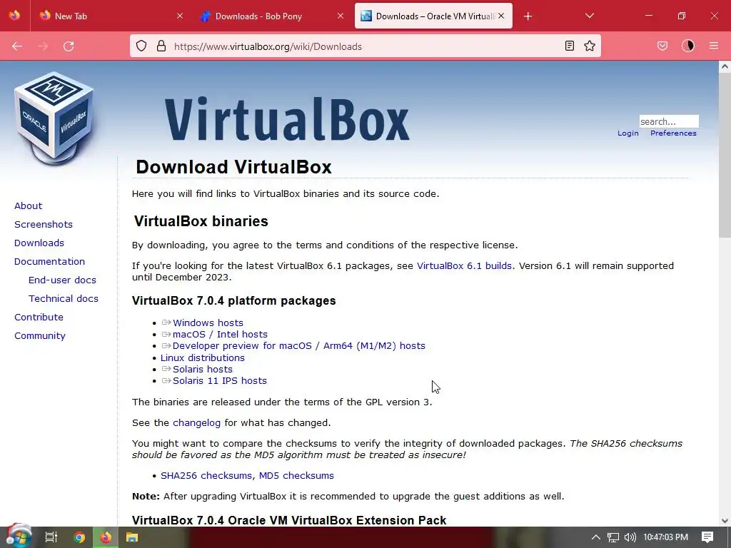Reload the current page
This screenshot has height=548, width=731.
point(69,46)
